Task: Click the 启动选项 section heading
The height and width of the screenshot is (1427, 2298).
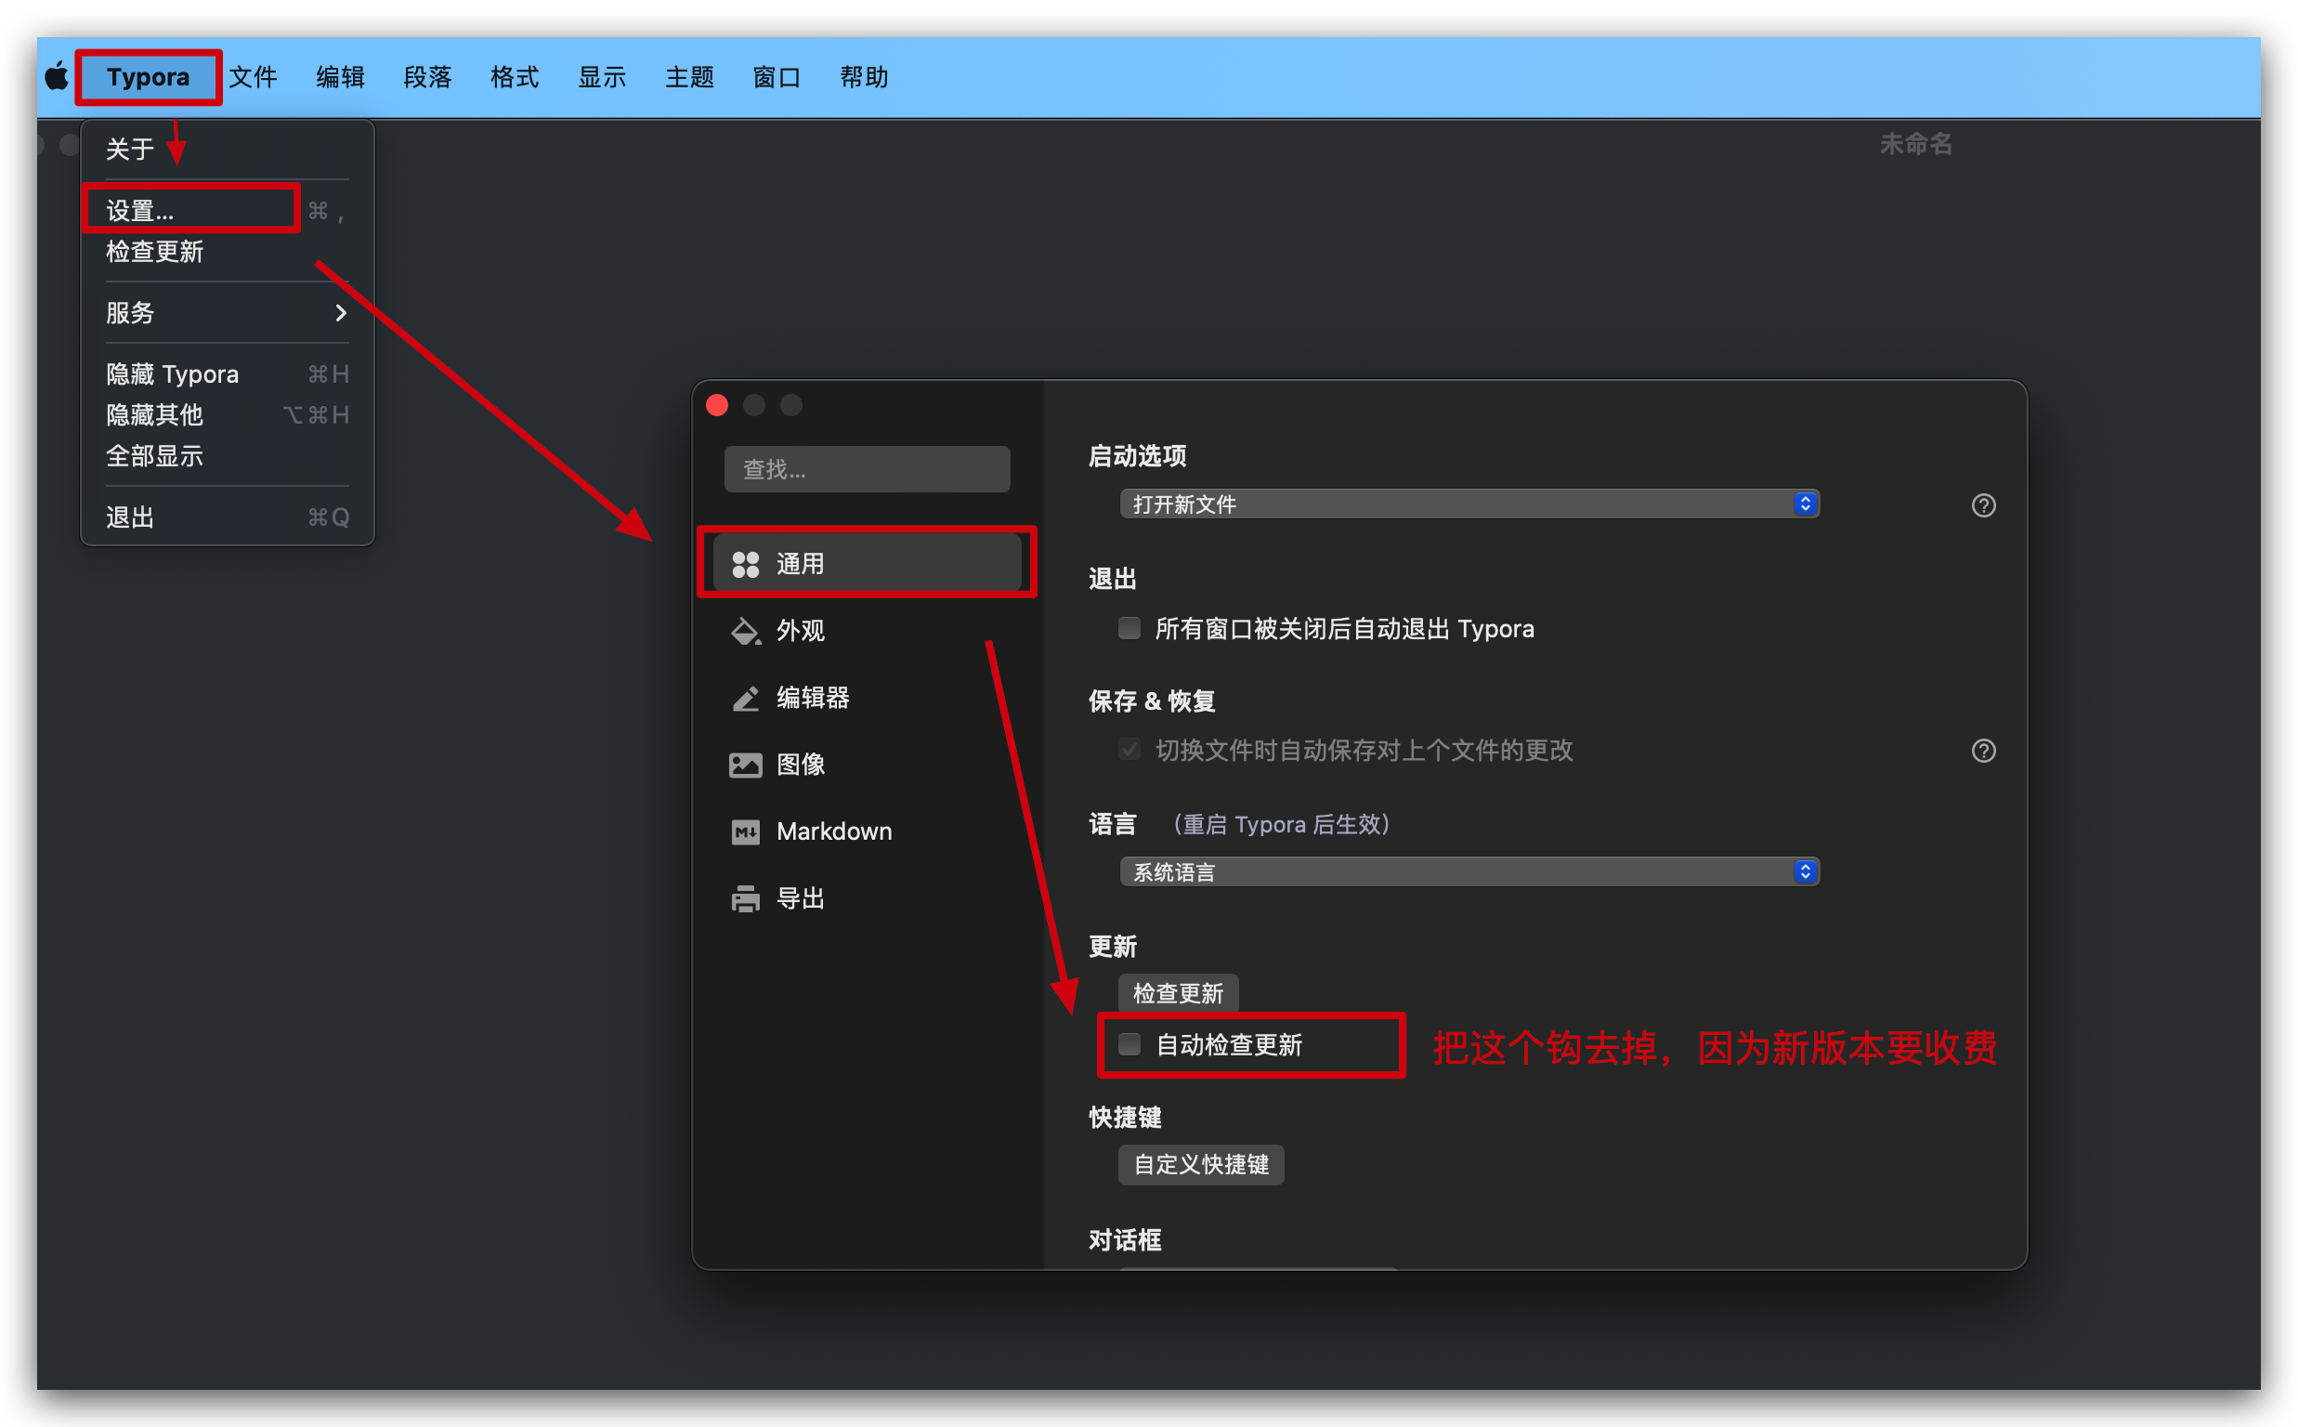Action: (x=1137, y=456)
